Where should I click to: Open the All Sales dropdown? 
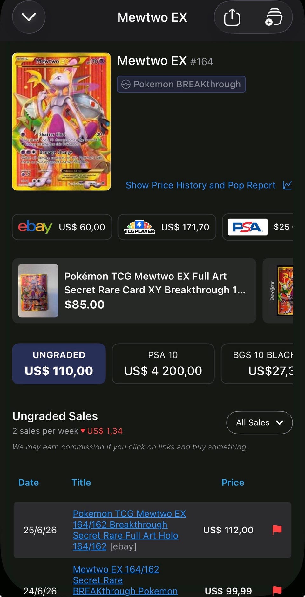[x=259, y=422]
